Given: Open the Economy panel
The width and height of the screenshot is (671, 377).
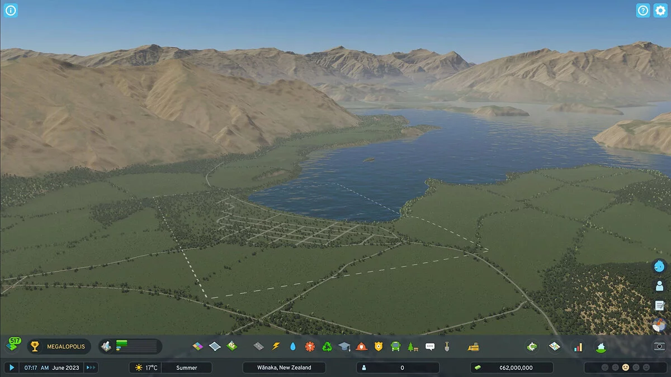Looking at the screenshot, I should pyautogui.click(x=531, y=346).
